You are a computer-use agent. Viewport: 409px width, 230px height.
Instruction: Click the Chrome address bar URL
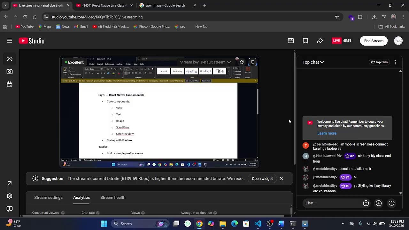(97, 17)
